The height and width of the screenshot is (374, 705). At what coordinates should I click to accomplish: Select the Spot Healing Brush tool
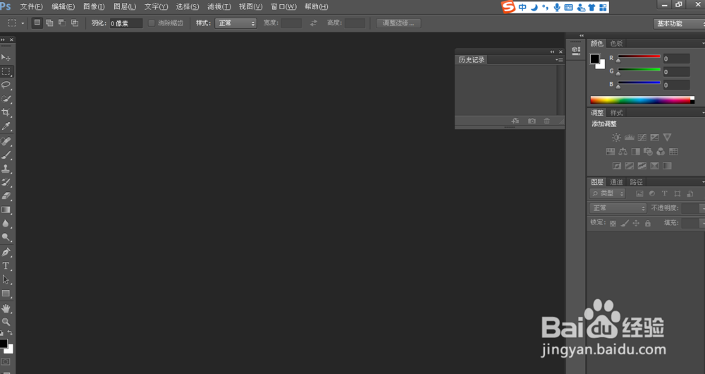(6, 141)
